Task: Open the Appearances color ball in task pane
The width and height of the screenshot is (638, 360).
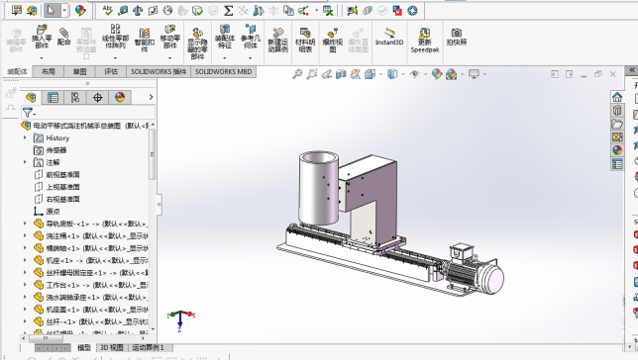Action: (617, 150)
